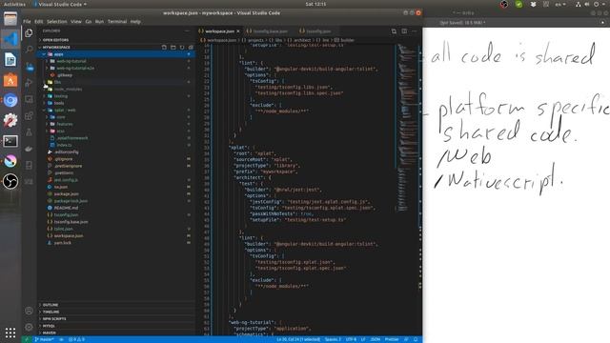The image size is (610, 343).
Task: Click New File icon in MYWORKSPACE header
Action: [164, 47]
